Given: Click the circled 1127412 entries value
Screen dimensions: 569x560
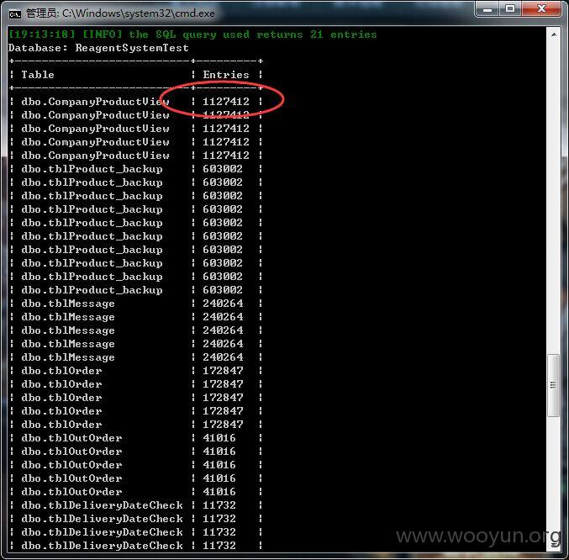Looking at the screenshot, I should pyautogui.click(x=226, y=102).
